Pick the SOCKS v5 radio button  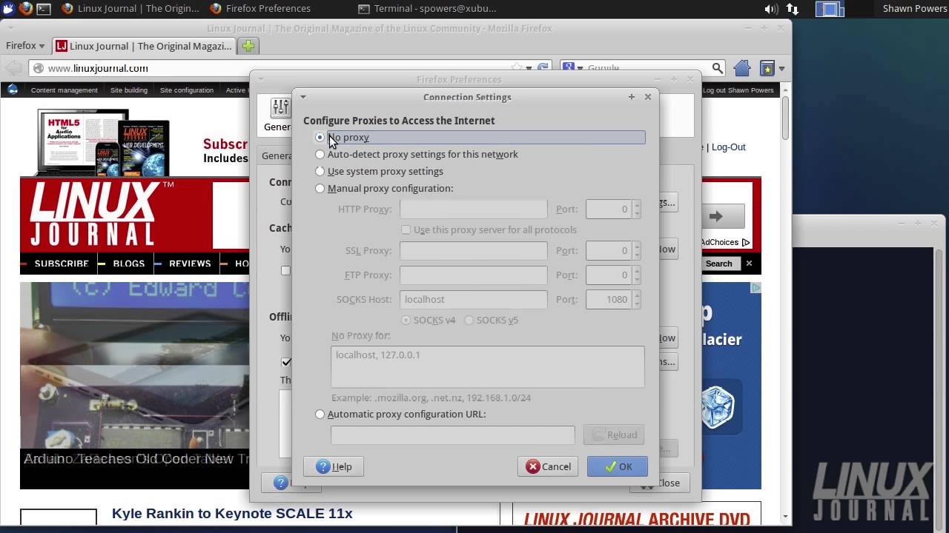tap(469, 320)
